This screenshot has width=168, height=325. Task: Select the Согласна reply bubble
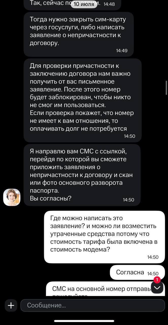coord(130,272)
